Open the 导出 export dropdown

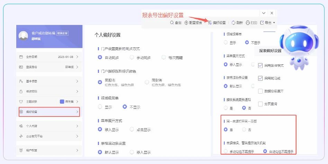(x=270, y=23)
